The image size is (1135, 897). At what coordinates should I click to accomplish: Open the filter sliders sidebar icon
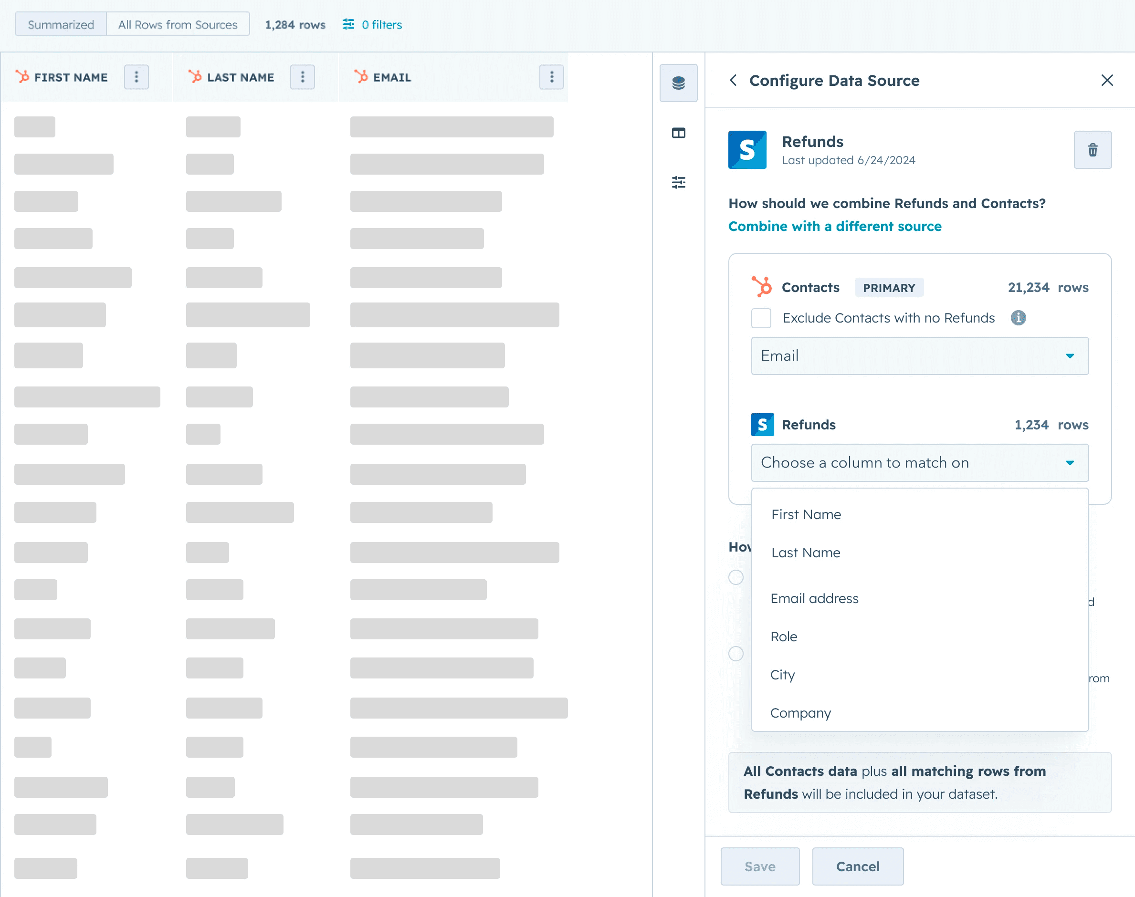[678, 182]
